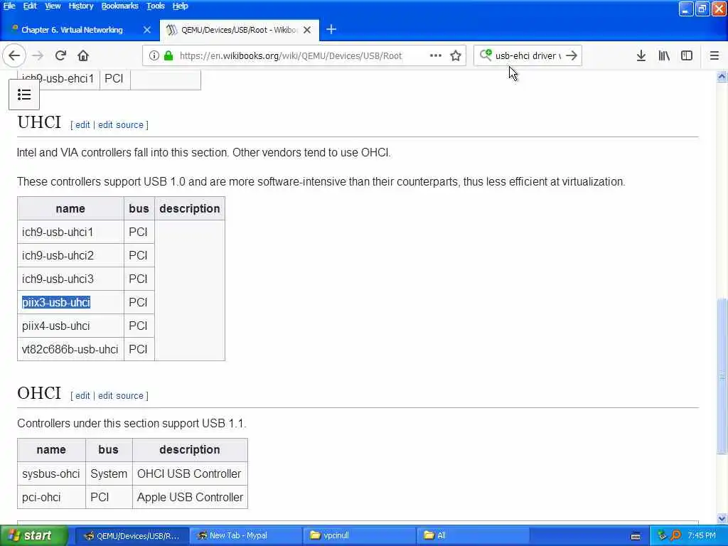Click the System bus cell for sysbus-ohci
728x546 pixels.
[x=109, y=473]
